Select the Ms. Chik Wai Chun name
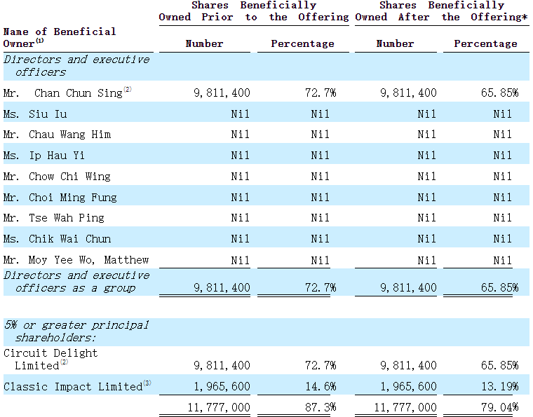Screen dimensions: 533x417 point(57,239)
